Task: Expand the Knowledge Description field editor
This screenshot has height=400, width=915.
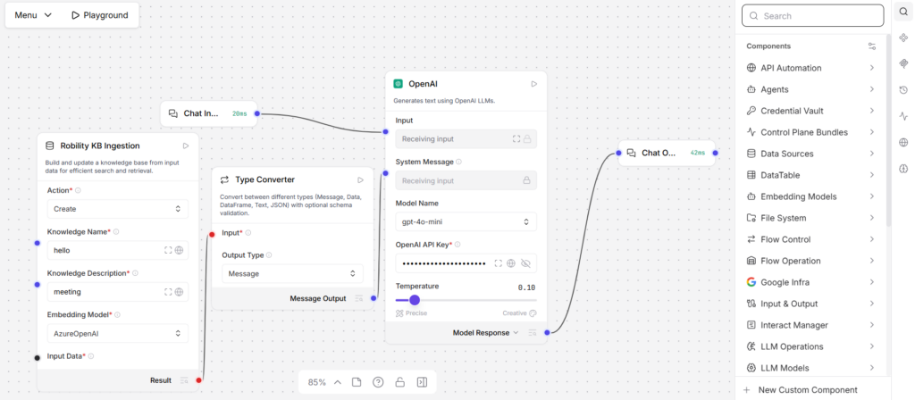Action: (x=168, y=292)
